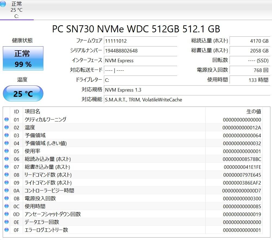The width and height of the screenshot is (272, 240).
Task: Click the ファームウェア value field 11111012
Action: 140,41
